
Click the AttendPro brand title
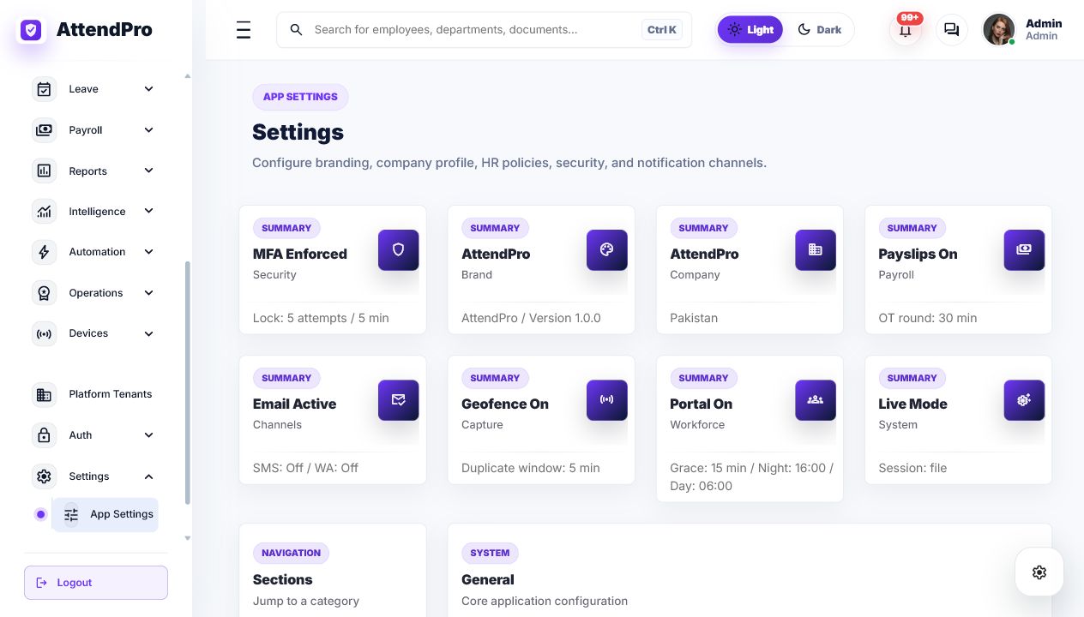point(104,30)
